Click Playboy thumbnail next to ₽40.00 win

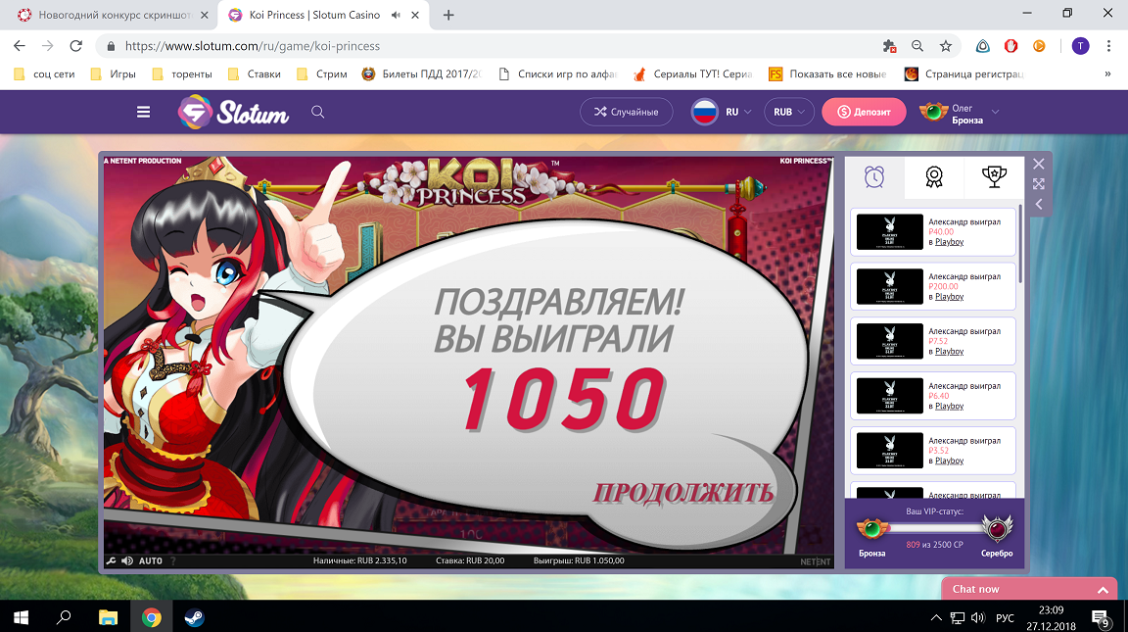[x=889, y=232]
